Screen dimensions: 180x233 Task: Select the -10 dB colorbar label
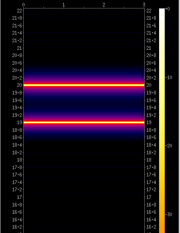point(169,78)
